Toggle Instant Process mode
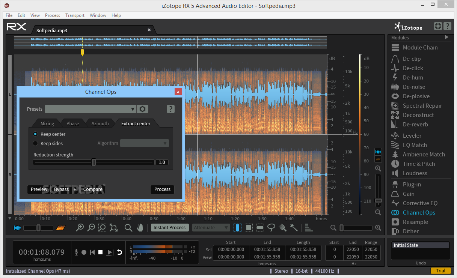This screenshot has width=457, height=278. [170, 227]
